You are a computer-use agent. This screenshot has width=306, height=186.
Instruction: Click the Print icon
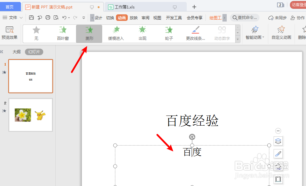48,18
